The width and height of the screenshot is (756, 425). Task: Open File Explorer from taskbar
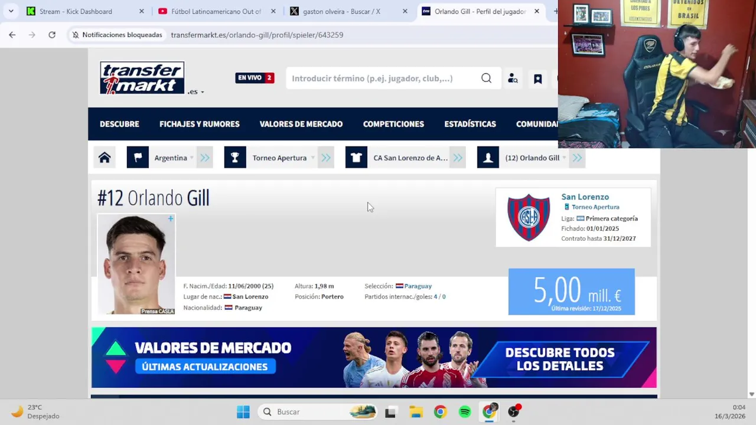coord(416,412)
